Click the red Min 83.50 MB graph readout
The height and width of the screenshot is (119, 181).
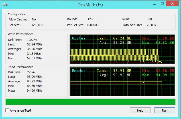point(158,70)
